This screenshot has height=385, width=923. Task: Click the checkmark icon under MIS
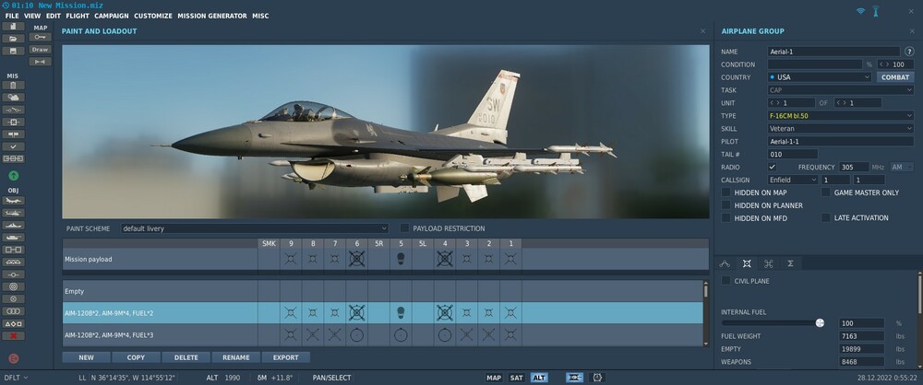point(14,146)
